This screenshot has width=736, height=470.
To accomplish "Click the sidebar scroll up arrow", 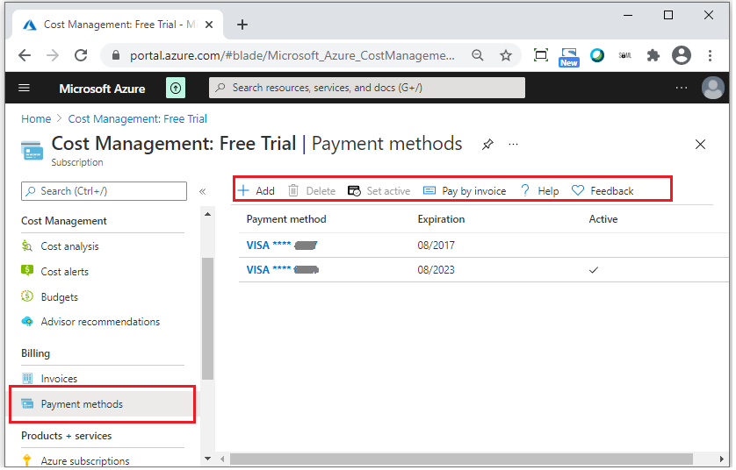I will tap(208, 215).
